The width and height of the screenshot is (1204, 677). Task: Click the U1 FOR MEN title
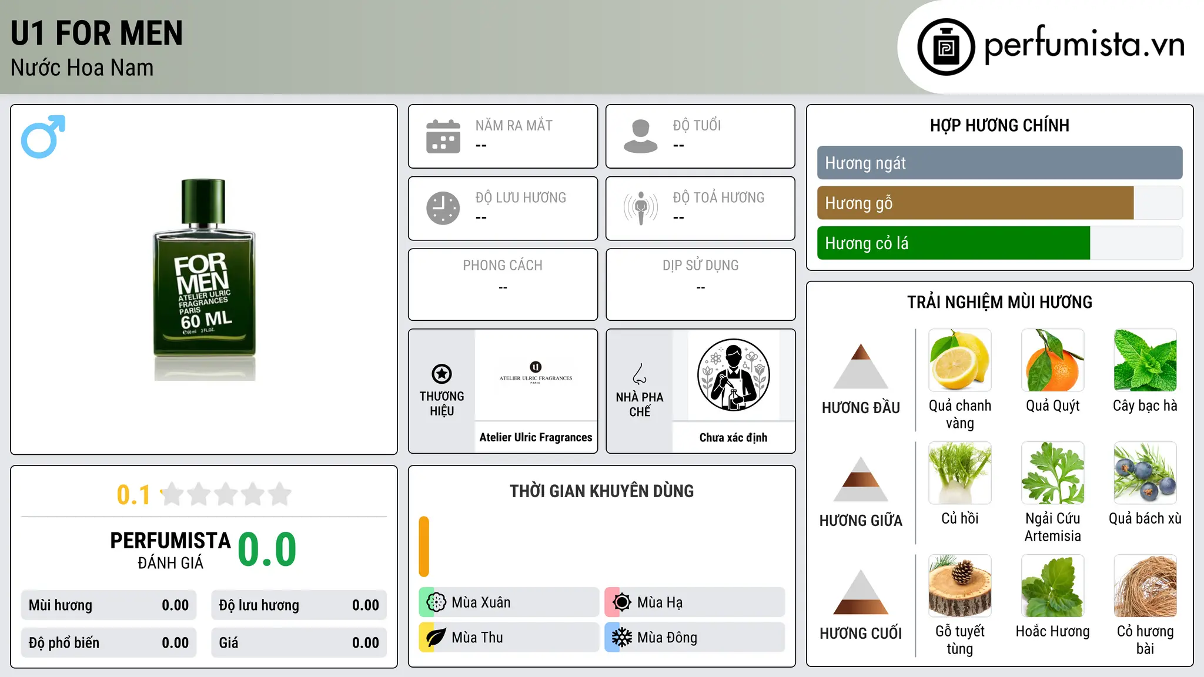97,33
